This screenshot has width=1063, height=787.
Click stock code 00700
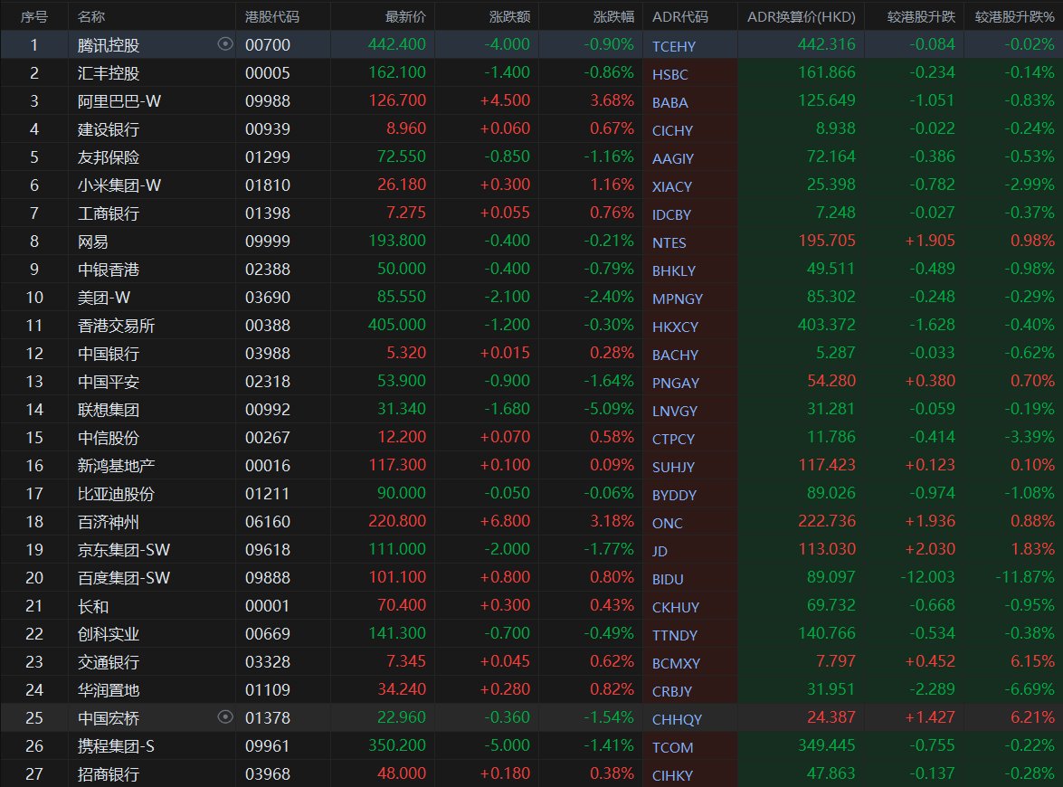[268, 45]
